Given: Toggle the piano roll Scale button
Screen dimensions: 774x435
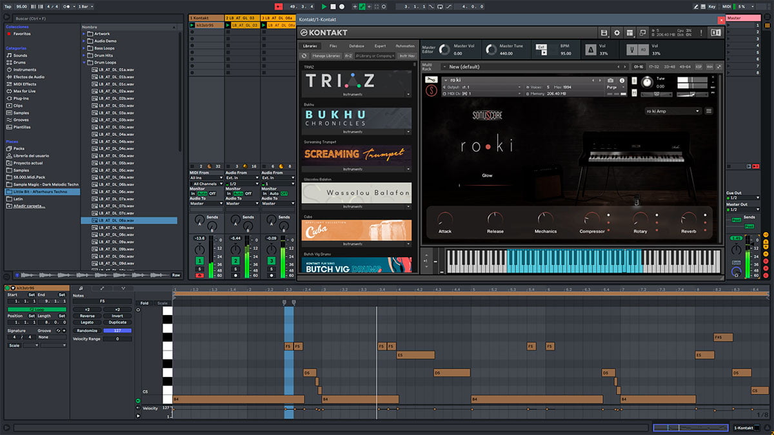Looking at the screenshot, I should pos(163,303).
